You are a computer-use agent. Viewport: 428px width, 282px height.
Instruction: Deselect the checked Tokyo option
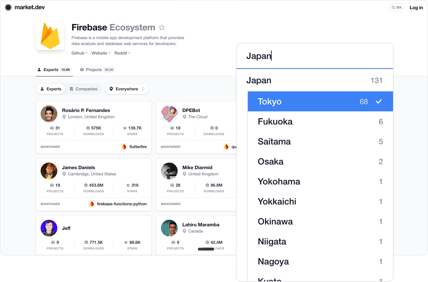(320, 101)
